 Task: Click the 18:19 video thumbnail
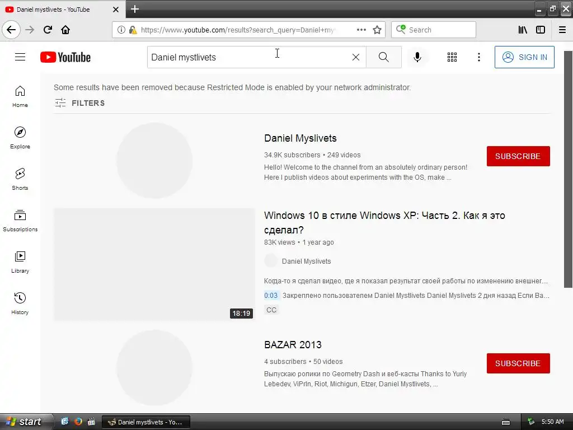coord(154,264)
